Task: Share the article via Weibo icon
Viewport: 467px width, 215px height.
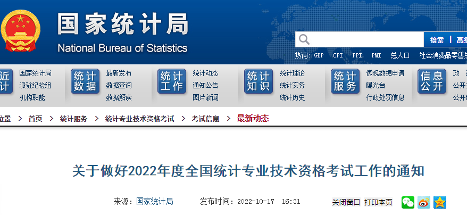Action: coord(423,202)
